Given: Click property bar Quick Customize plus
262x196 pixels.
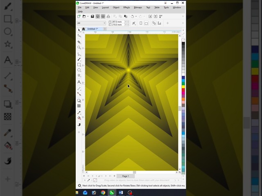Looking at the screenshot, I should (167, 23).
